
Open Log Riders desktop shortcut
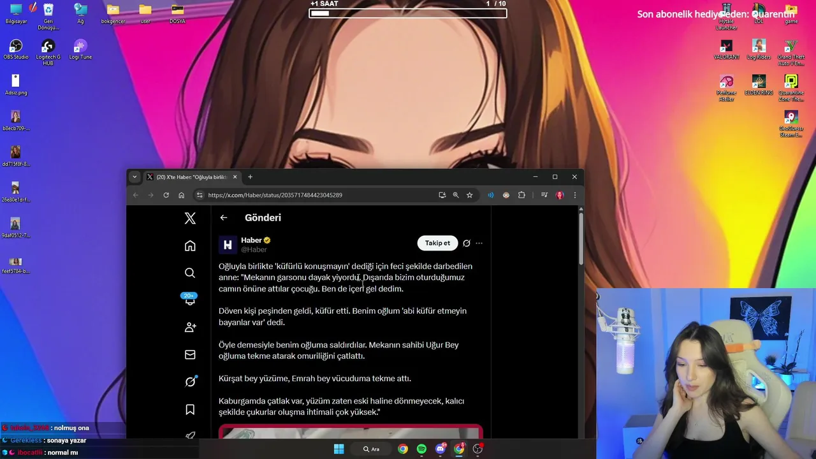pos(759,50)
